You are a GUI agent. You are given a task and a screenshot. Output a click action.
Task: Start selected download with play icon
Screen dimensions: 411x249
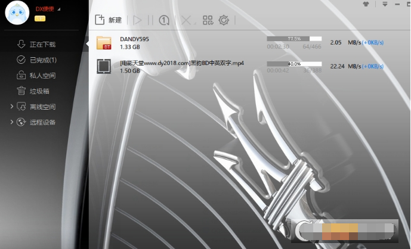[137, 20]
